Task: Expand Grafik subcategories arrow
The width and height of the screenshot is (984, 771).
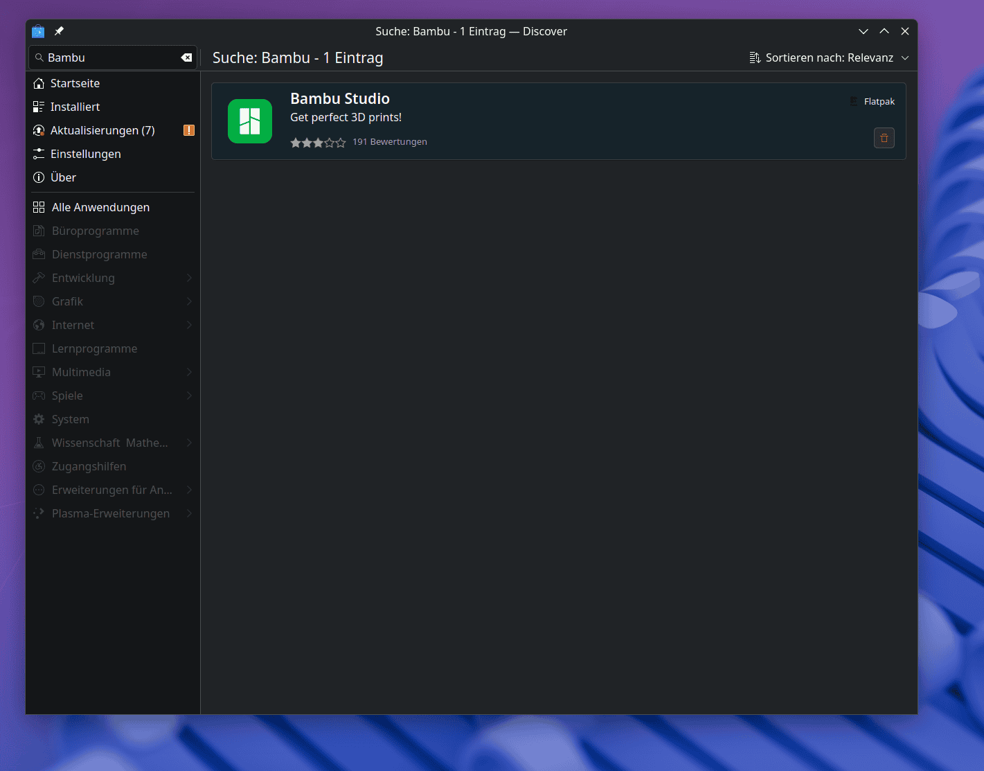Action: (189, 301)
